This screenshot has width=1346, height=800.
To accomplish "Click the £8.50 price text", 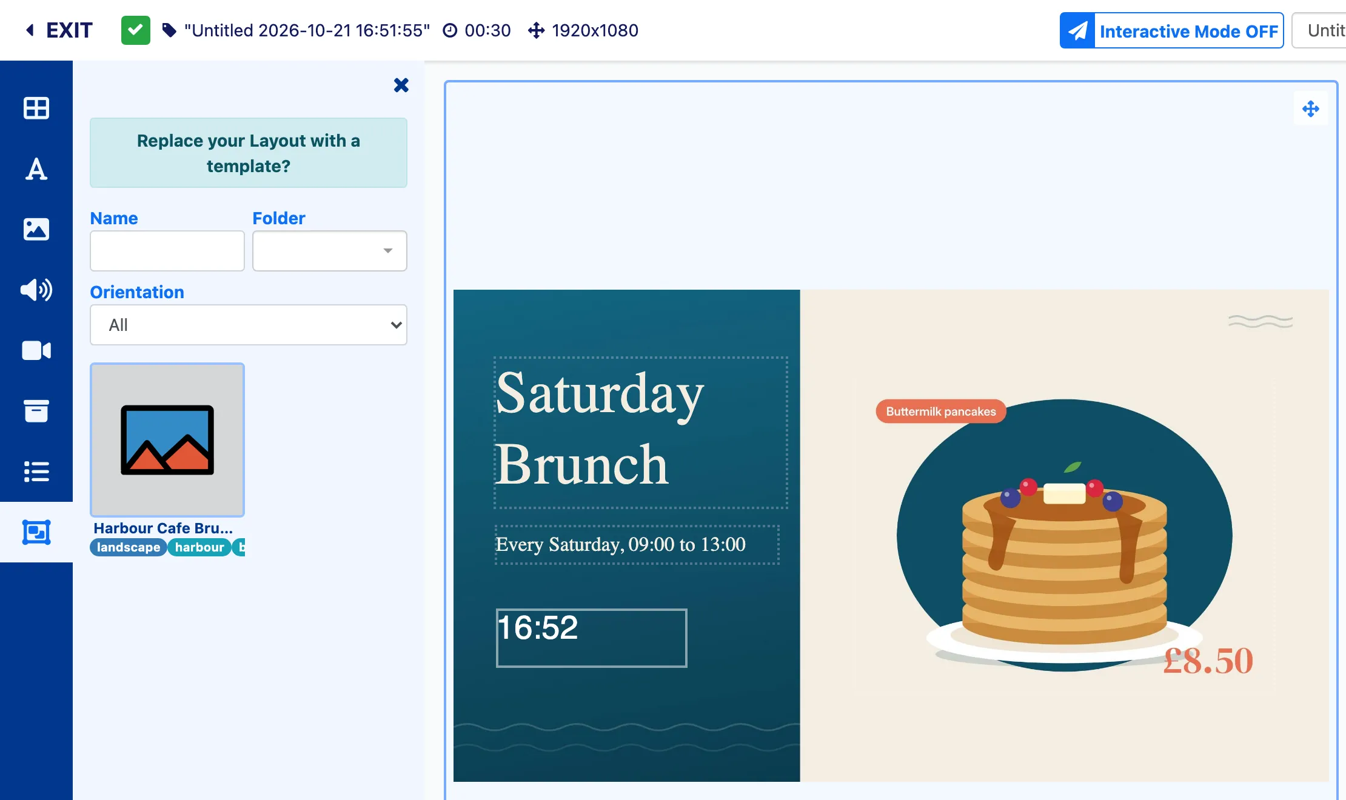I will (x=1208, y=661).
